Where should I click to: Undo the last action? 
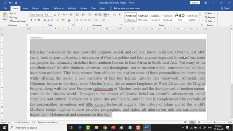click(x=10, y=3)
